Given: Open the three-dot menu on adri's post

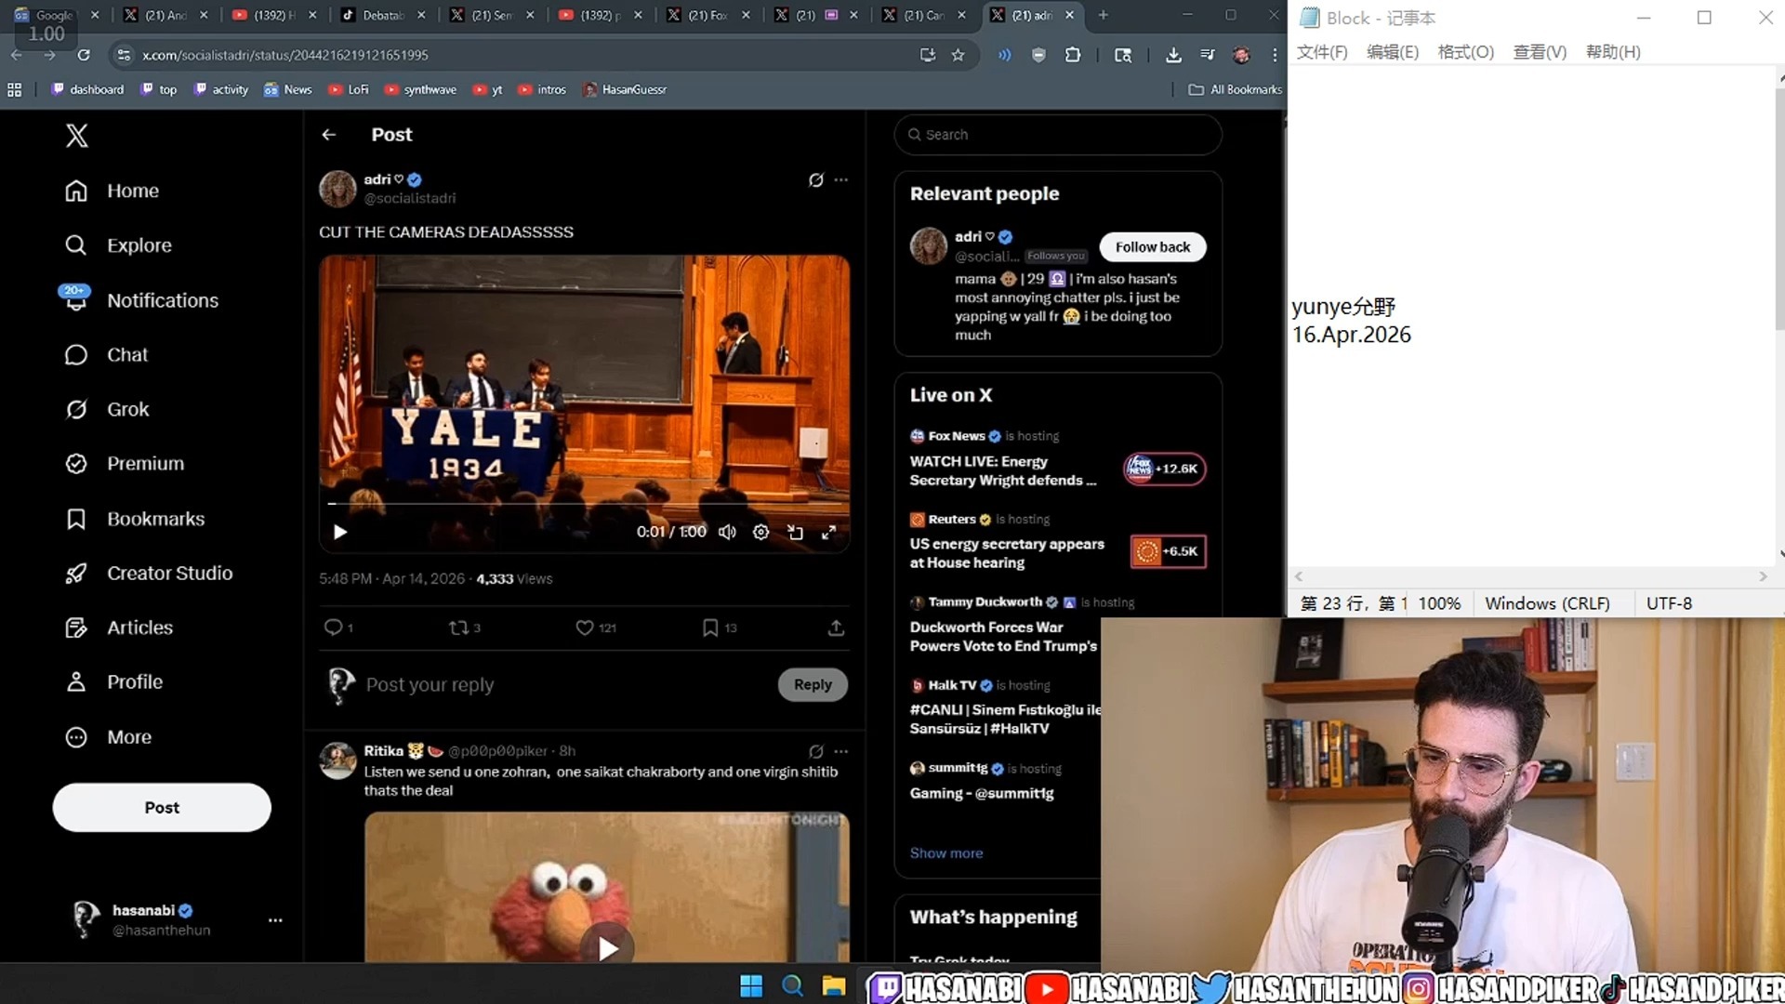Looking at the screenshot, I should pyautogui.click(x=841, y=179).
